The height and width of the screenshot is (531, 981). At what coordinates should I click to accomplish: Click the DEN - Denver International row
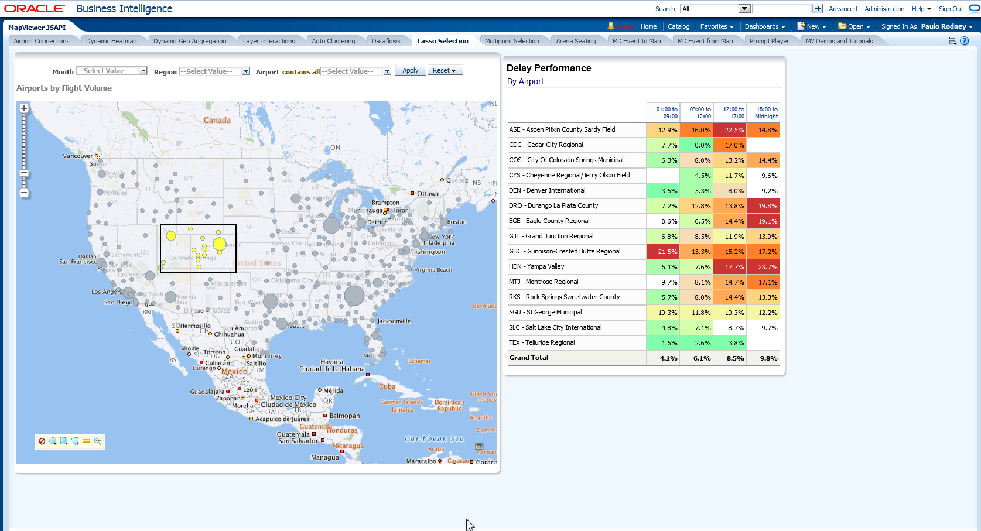(x=644, y=190)
